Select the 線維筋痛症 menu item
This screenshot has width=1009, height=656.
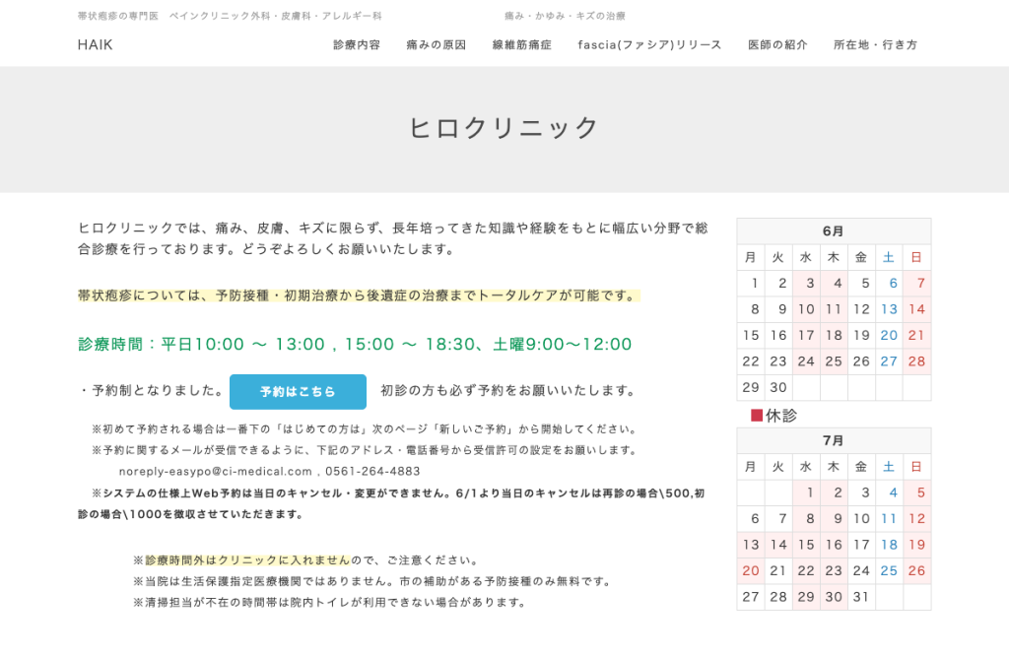pyautogui.click(x=522, y=45)
